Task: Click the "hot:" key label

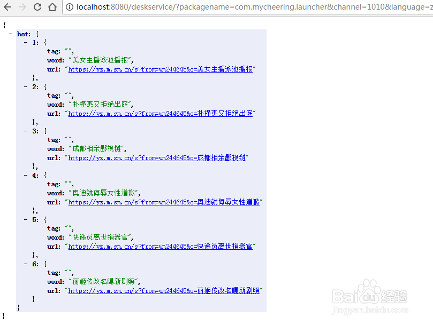Action: coord(24,34)
